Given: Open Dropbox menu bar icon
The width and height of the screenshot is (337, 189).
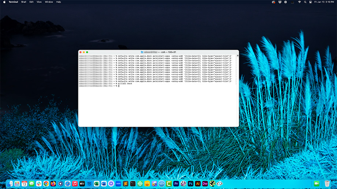Looking at the screenshot, I should [280, 2].
